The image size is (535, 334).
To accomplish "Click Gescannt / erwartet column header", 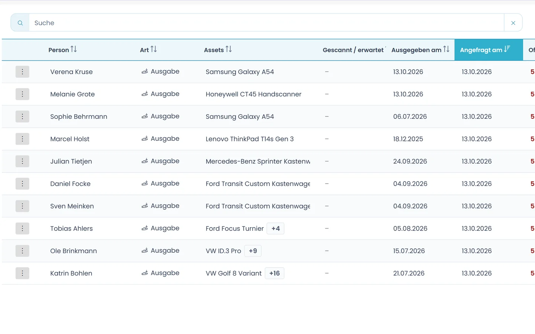I will pos(353,50).
